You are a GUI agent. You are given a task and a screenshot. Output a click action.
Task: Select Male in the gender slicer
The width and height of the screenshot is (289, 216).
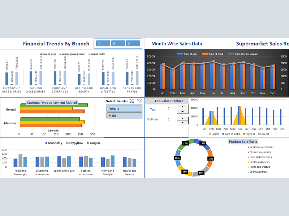(x=124, y=116)
